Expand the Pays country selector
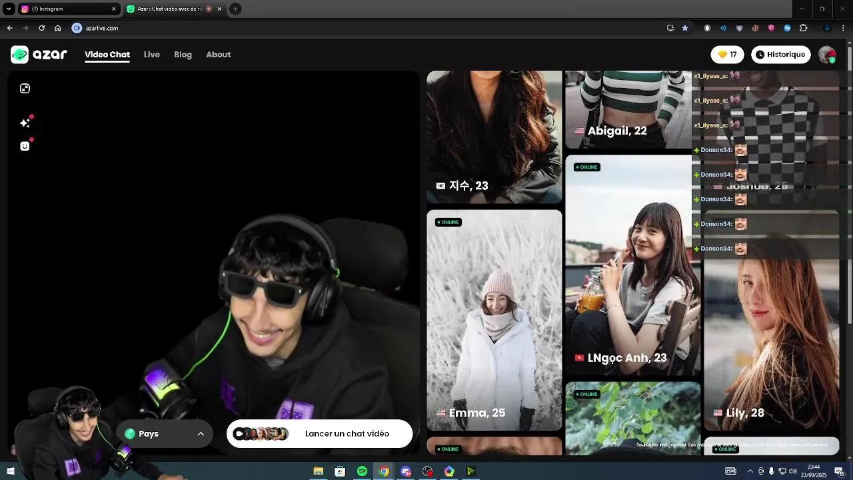 point(165,434)
